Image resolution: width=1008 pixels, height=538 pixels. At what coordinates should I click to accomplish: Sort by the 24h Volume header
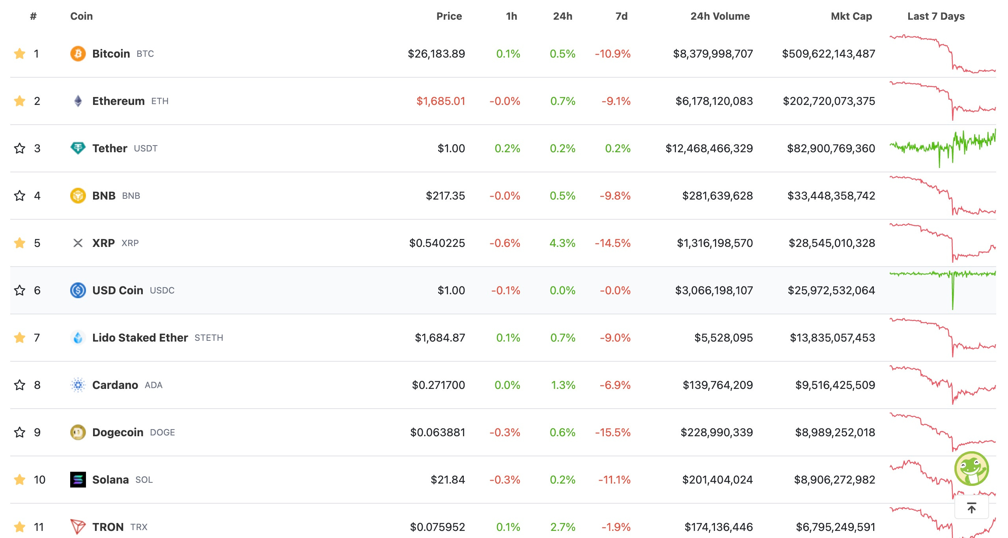pos(720,16)
